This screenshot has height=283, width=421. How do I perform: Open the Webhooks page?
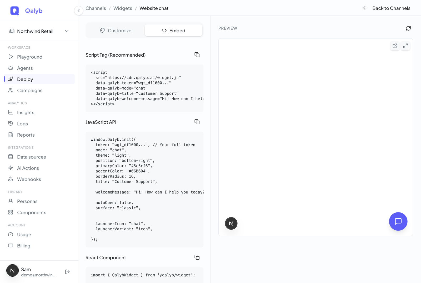click(x=39, y=179)
